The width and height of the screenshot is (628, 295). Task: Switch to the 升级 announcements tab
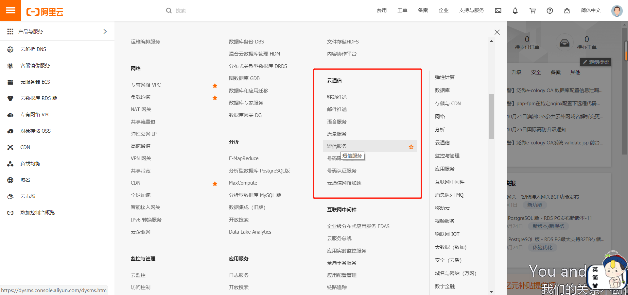(516, 73)
